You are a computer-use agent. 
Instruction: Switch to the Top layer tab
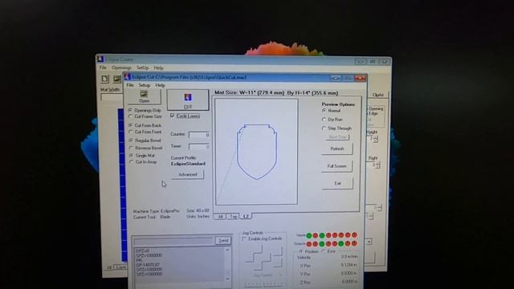click(233, 217)
